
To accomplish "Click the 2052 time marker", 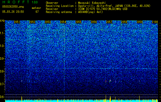I will [32, 22].
